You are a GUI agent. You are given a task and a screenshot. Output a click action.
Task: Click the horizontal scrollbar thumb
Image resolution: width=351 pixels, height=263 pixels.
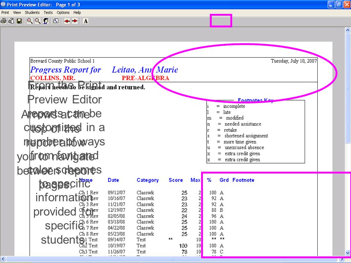172,259
